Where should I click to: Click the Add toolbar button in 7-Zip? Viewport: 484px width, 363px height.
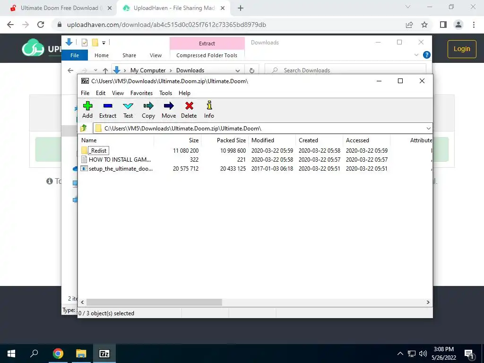tap(87, 110)
